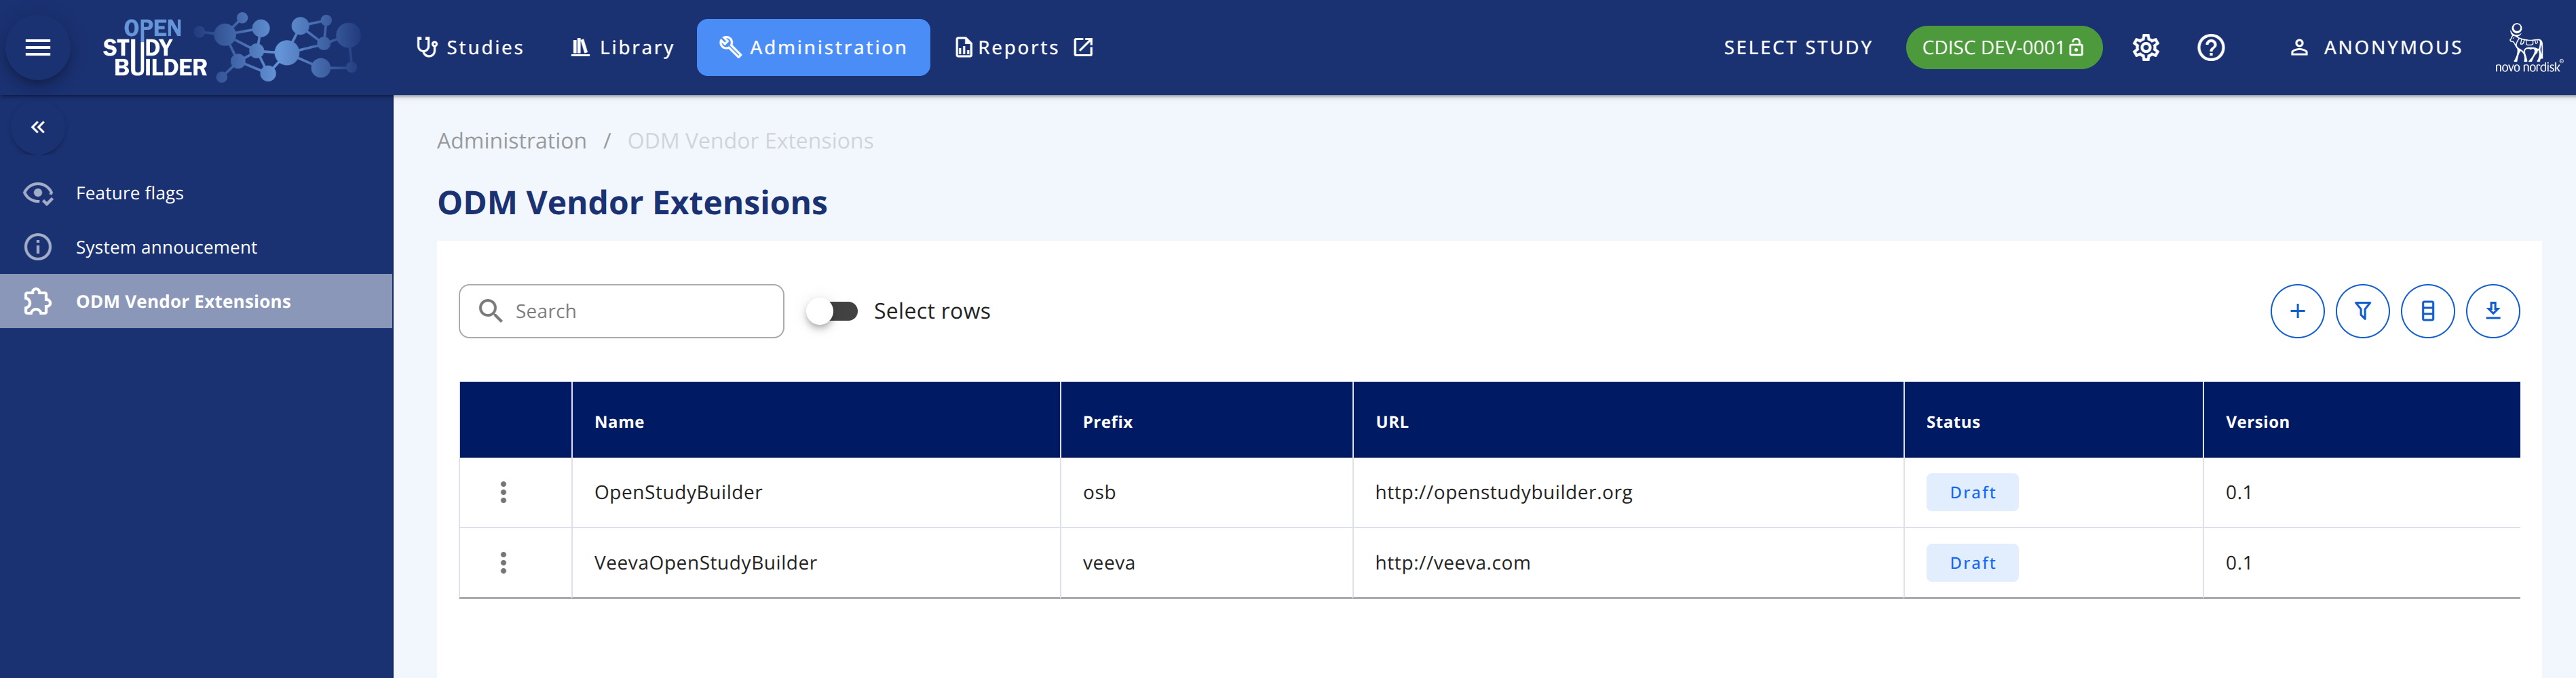2576x678 pixels.
Task: Click the Draft status chip for OpenStudyBuilder
Action: click(x=1971, y=492)
